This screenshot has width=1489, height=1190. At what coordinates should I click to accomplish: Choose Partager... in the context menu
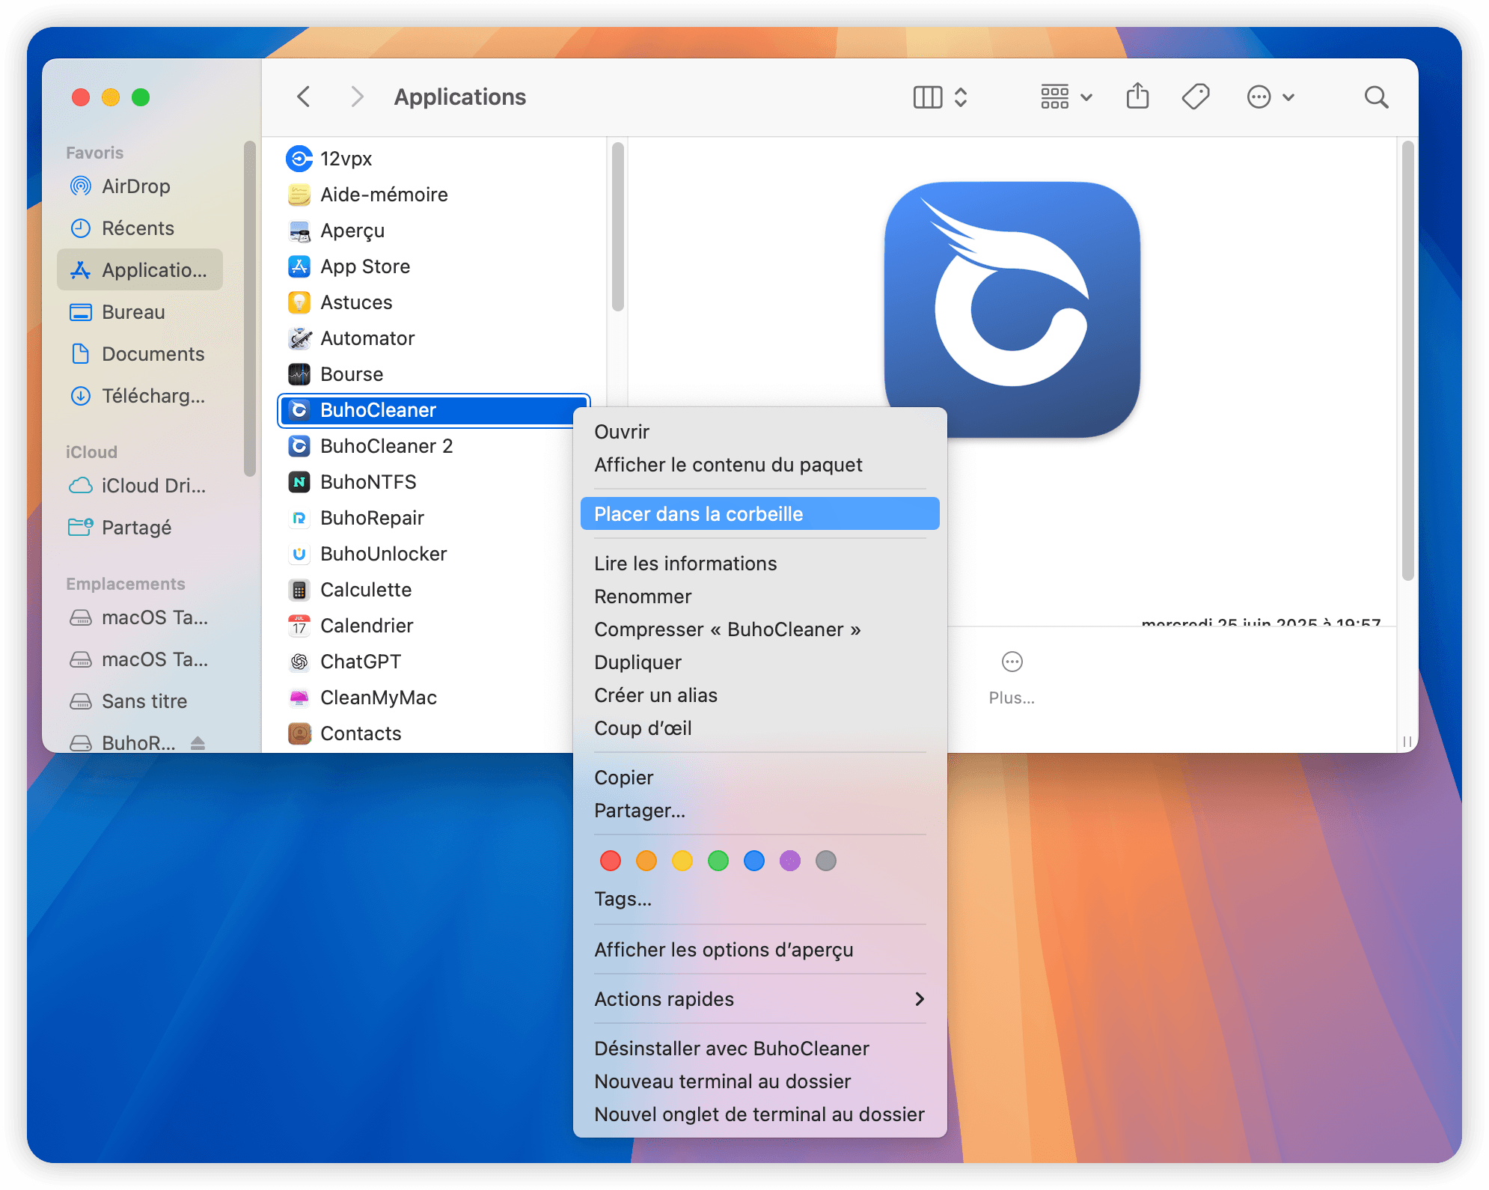click(759, 811)
